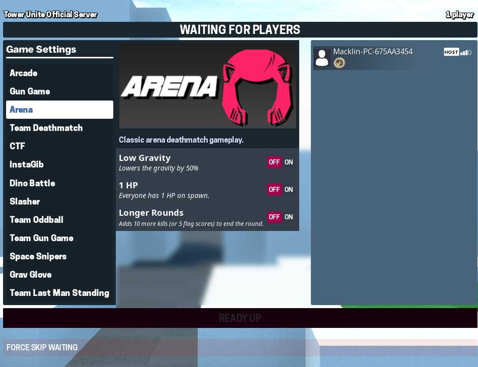Viewport: 478px width, 367px height.
Task: Choose the Slasher game mode
Action: point(59,202)
